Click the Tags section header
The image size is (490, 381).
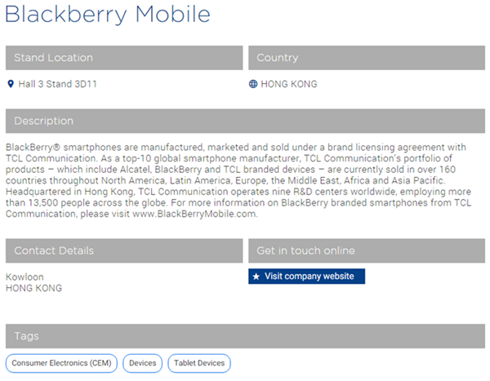245,336
